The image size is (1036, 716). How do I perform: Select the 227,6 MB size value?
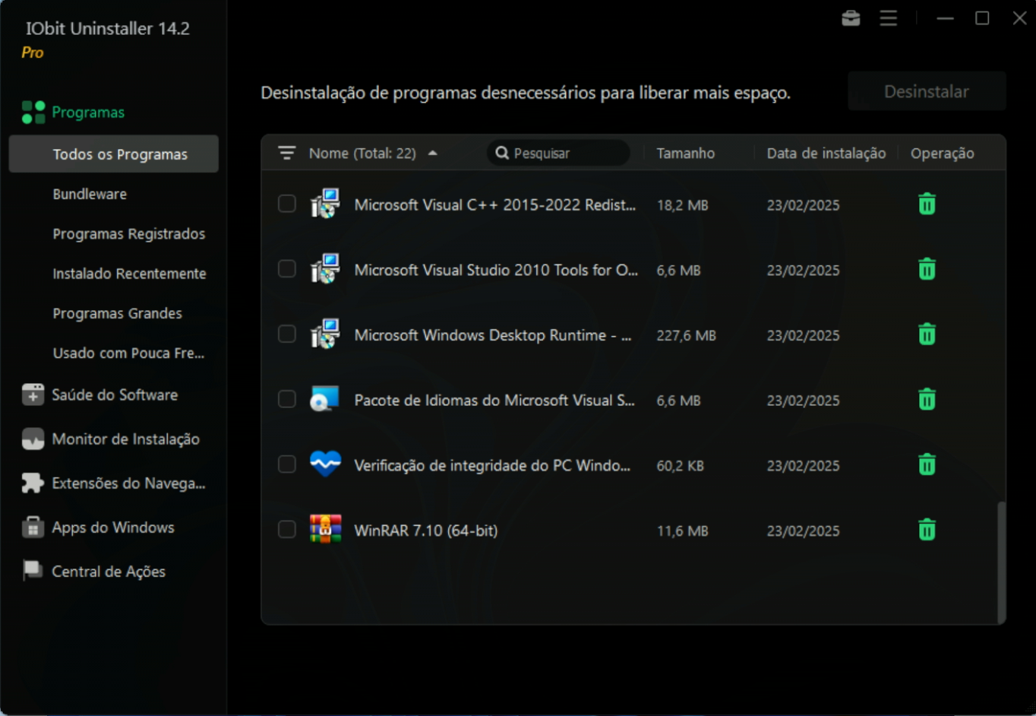pyautogui.click(x=687, y=335)
